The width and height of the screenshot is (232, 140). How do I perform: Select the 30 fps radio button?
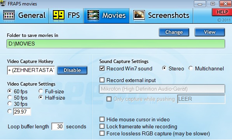pos(10,103)
